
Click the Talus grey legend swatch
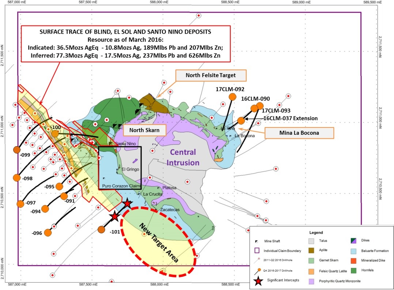311,241
